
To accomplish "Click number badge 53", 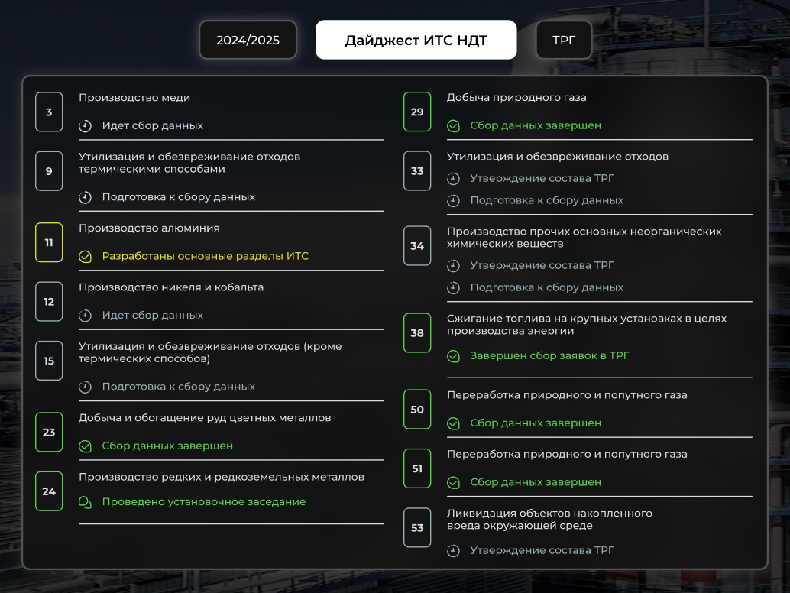I will [x=417, y=528].
